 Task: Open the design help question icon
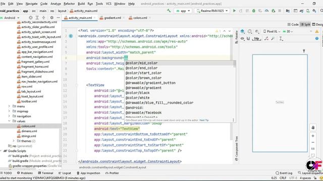pyautogui.click(x=317, y=38)
